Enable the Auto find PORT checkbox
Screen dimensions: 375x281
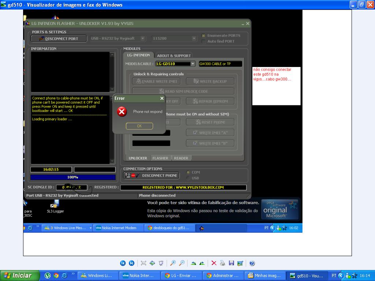(x=204, y=42)
